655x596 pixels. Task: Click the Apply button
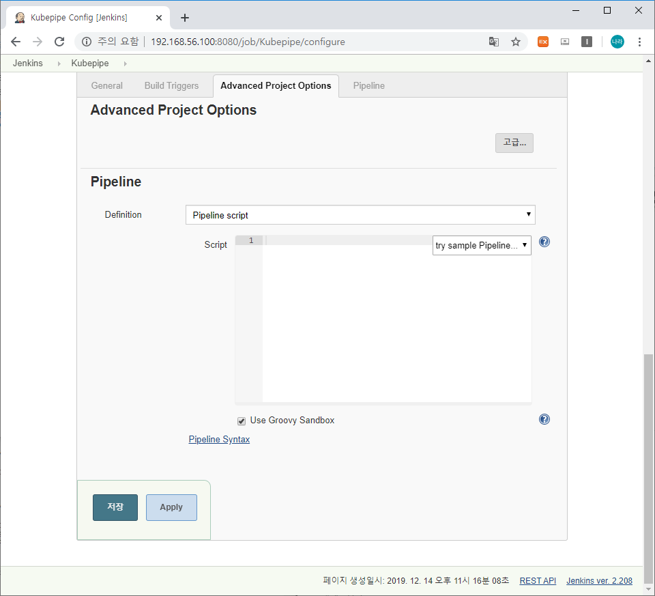coord(171,507)
